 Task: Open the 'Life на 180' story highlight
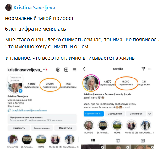(13, 141)
